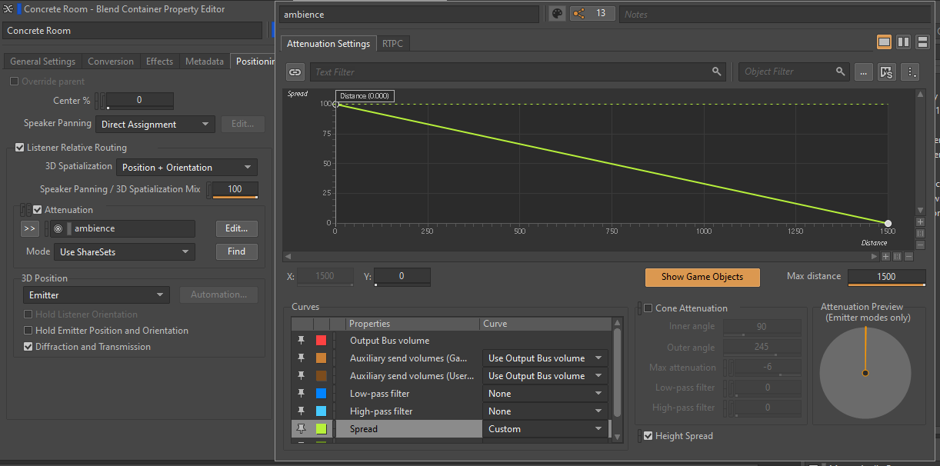Image resolution: width=940 pixels, height=466 pixels.
Task: Open the color settings palette icon beside Notes
Action: [556, 14]
